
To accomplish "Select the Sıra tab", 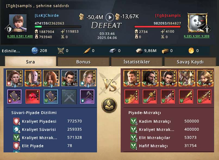I will 30,61.
